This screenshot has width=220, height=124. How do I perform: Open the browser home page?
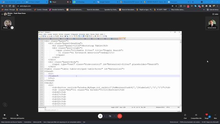click(13, 6)
